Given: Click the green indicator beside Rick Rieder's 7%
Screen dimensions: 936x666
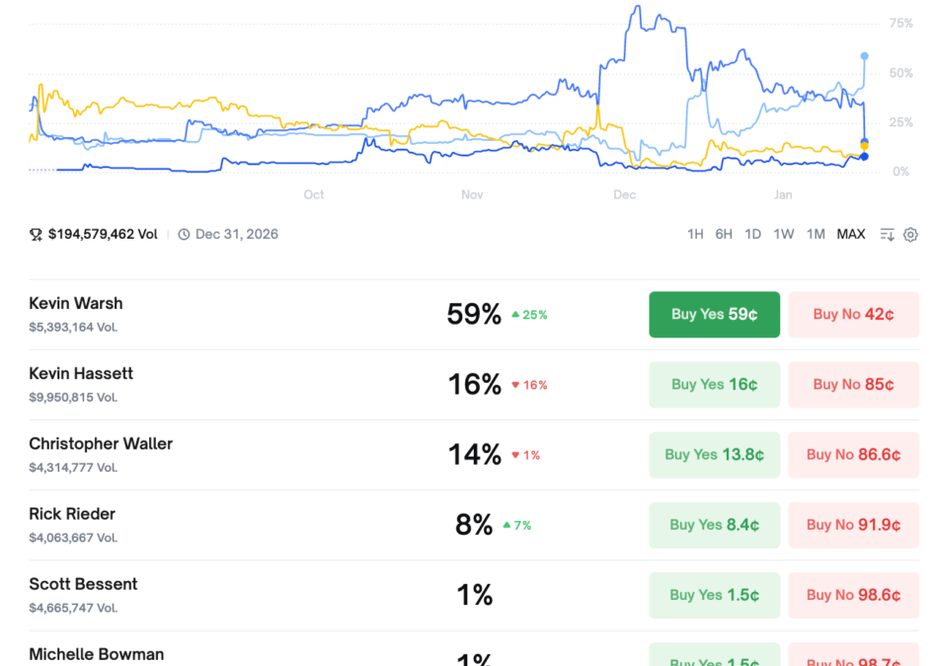Looking at the screenshot, I should pyautogui.click(x=508, y=525).
